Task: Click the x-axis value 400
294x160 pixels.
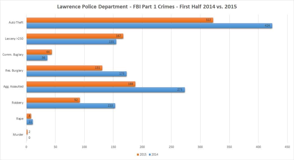Action: click(258, 147)
